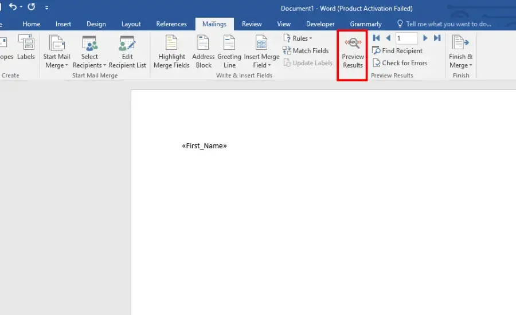Go to the References tab
The width and height of the screenshot is (516, 315).
[x=171, y=24]
